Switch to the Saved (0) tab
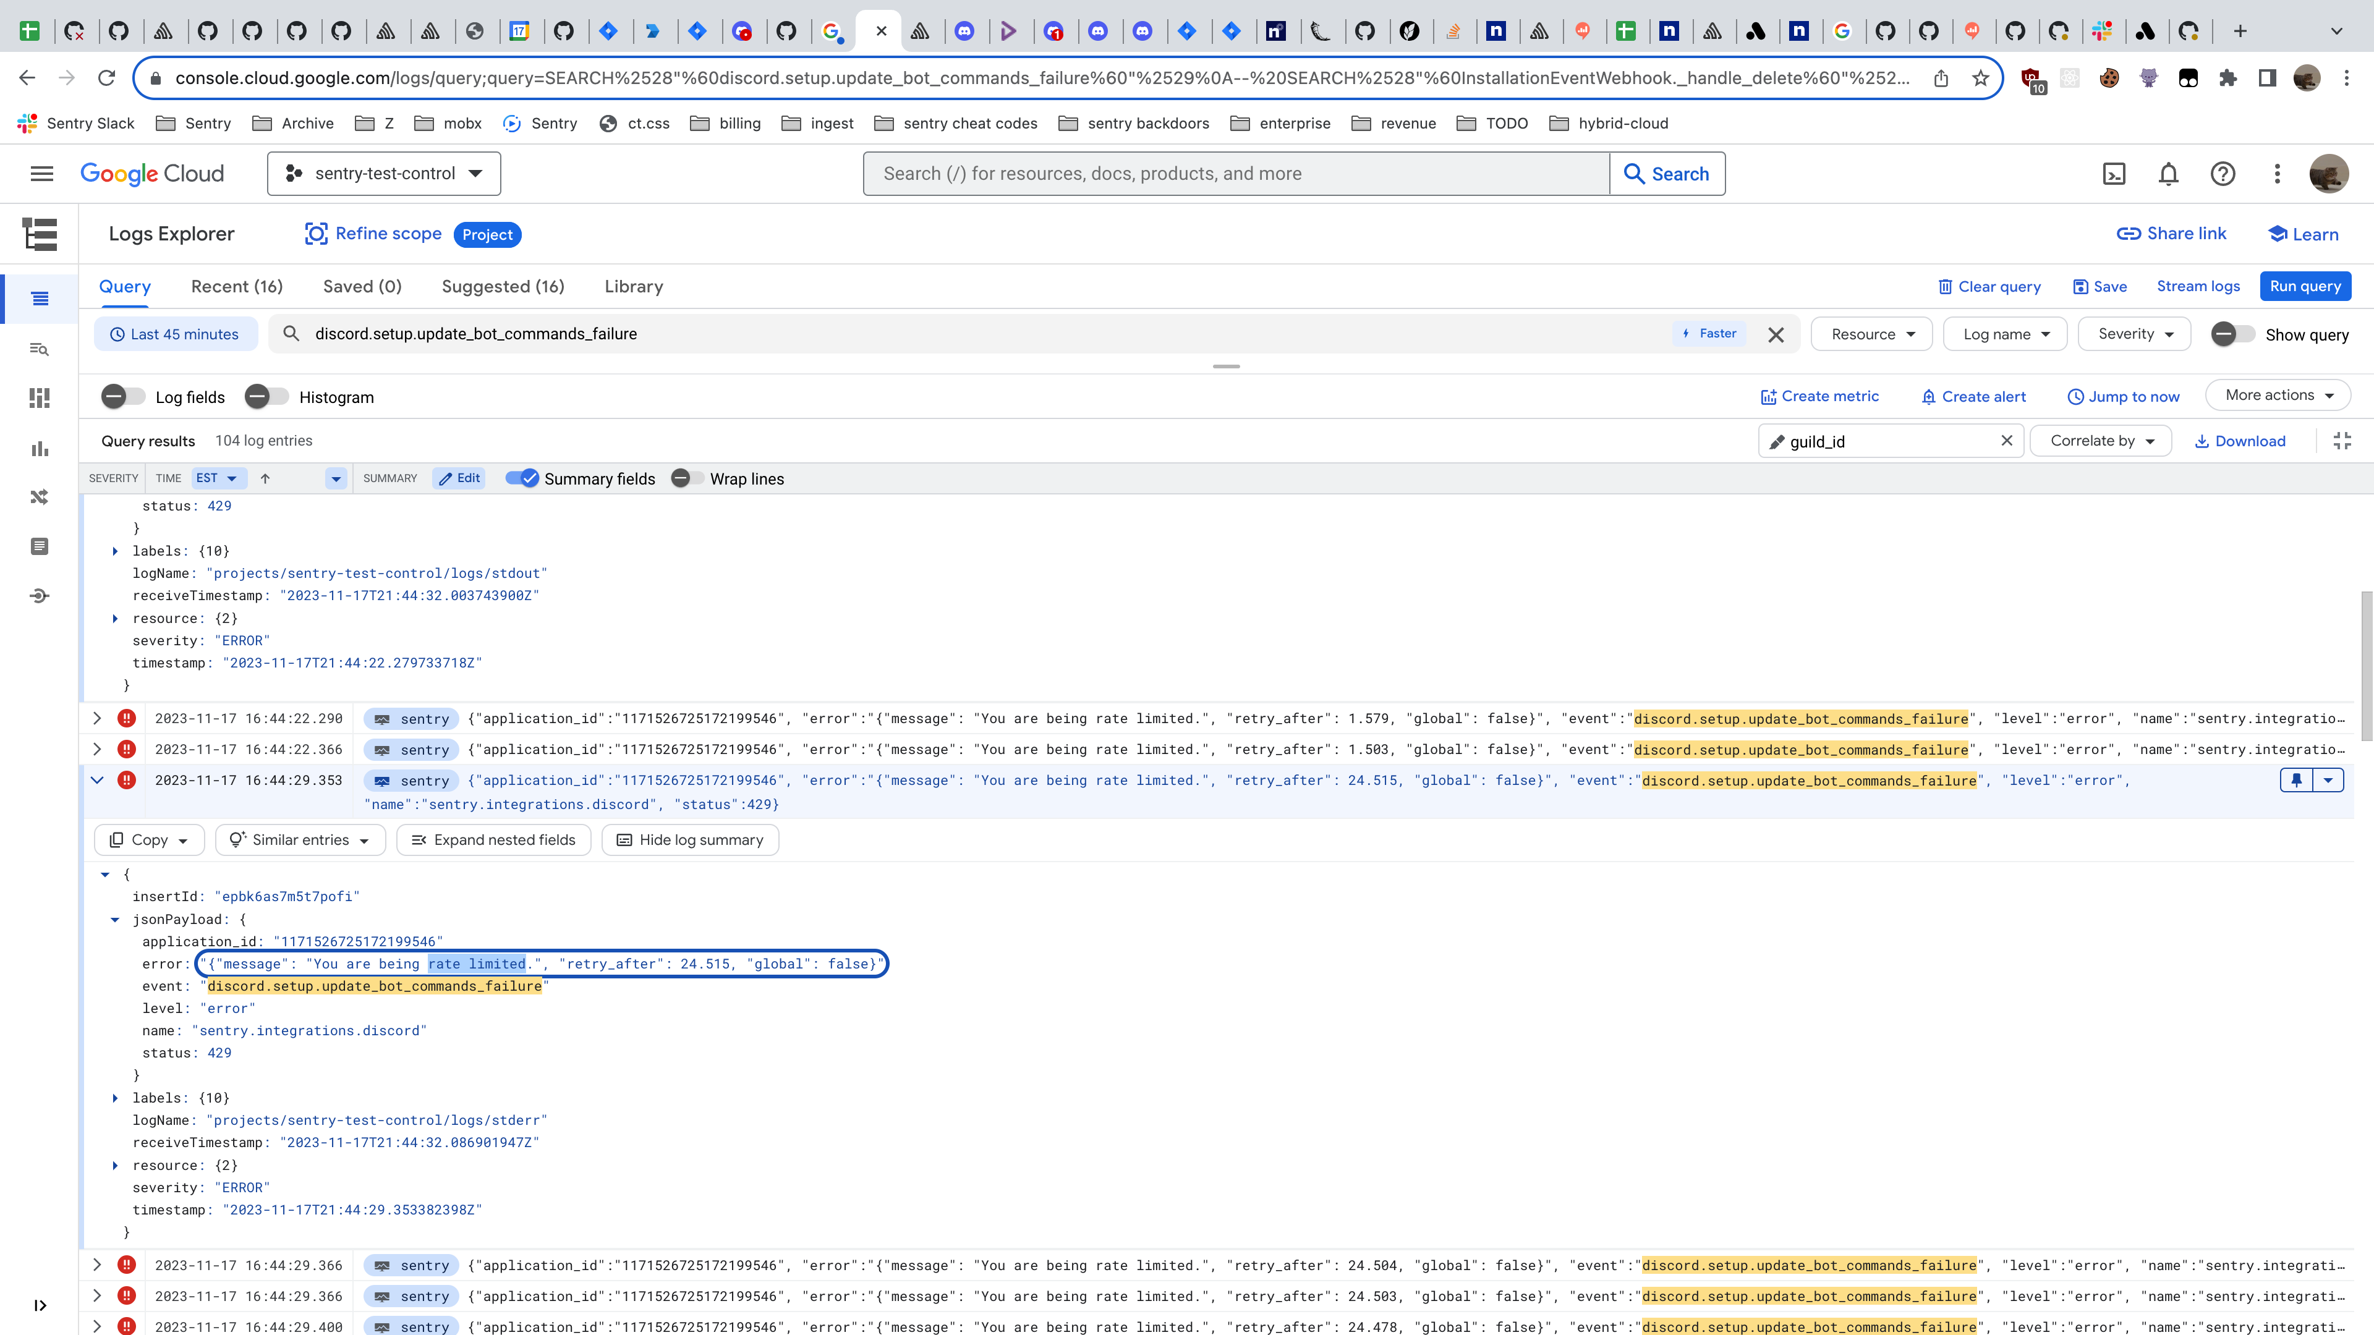The width and height of the screenshot is (2374, 1335). (362, 287)
